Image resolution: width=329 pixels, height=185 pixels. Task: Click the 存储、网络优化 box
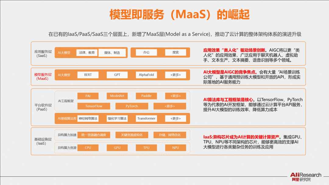(x=170, y=135)
